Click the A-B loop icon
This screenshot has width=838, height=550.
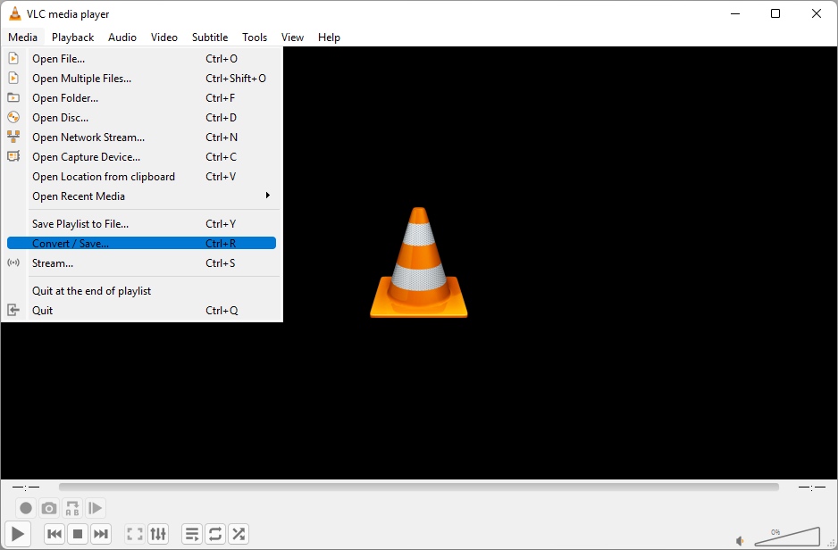[x=72, y=507]
